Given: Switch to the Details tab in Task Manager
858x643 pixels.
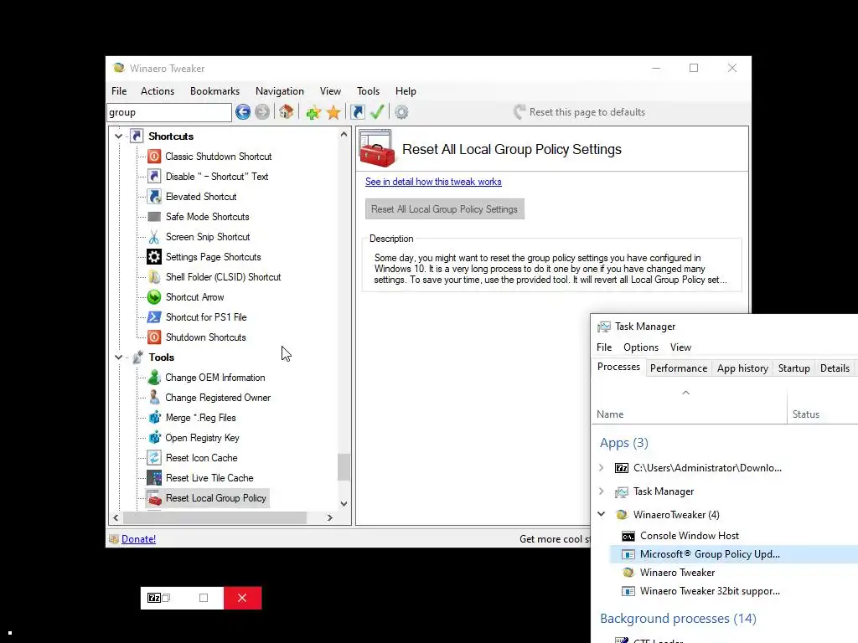Looking at the screenshot, I should pyautogui.click(x=835, y=368).
